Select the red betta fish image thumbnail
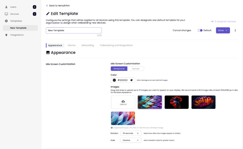The height and width of the screenshot is (149, 243). click(x=177, y=102)
